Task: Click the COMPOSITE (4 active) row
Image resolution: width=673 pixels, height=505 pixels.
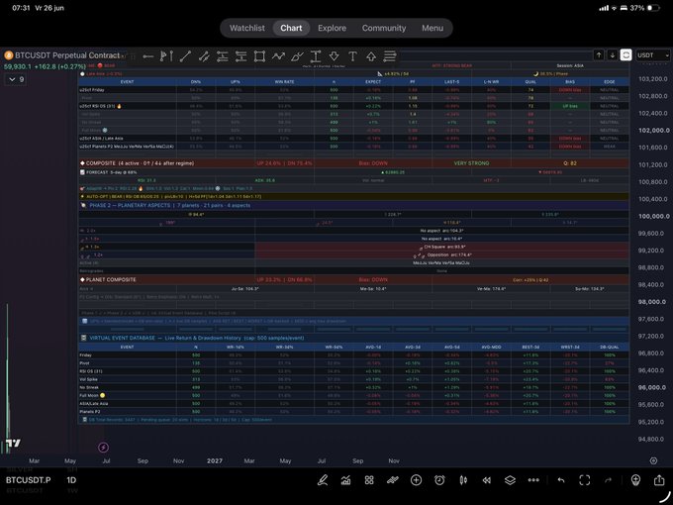Action: [x=354, y=163]
